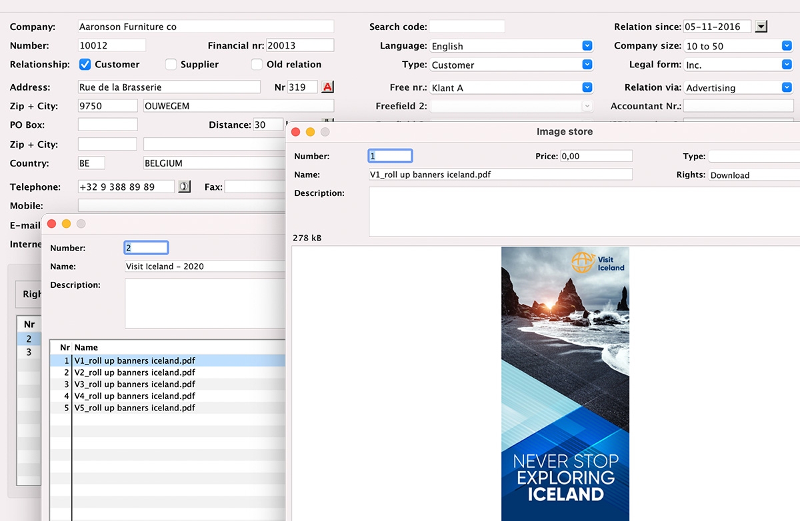The width and height of the screenshot is (800, 521).
Task: Click the city field OUWEGEM
Action: (x=239, y=106)
